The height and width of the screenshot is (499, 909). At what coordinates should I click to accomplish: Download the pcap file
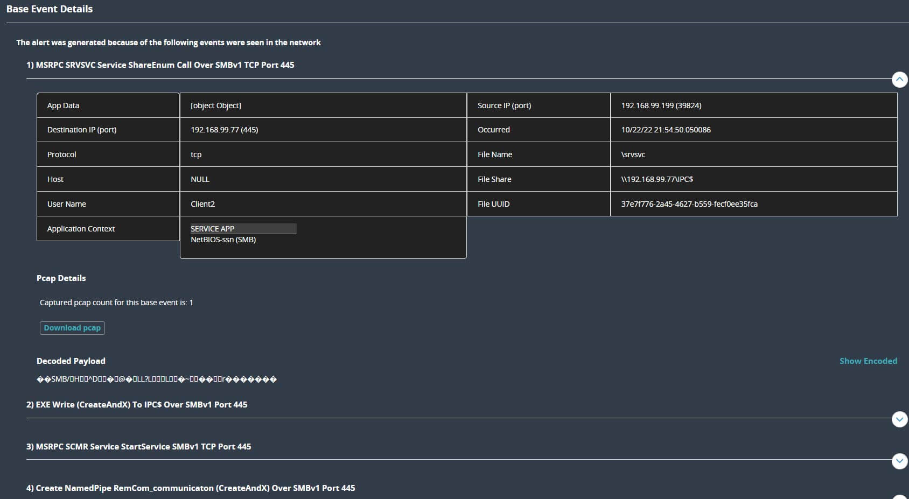pyautogui.click(x=72, y=328)
